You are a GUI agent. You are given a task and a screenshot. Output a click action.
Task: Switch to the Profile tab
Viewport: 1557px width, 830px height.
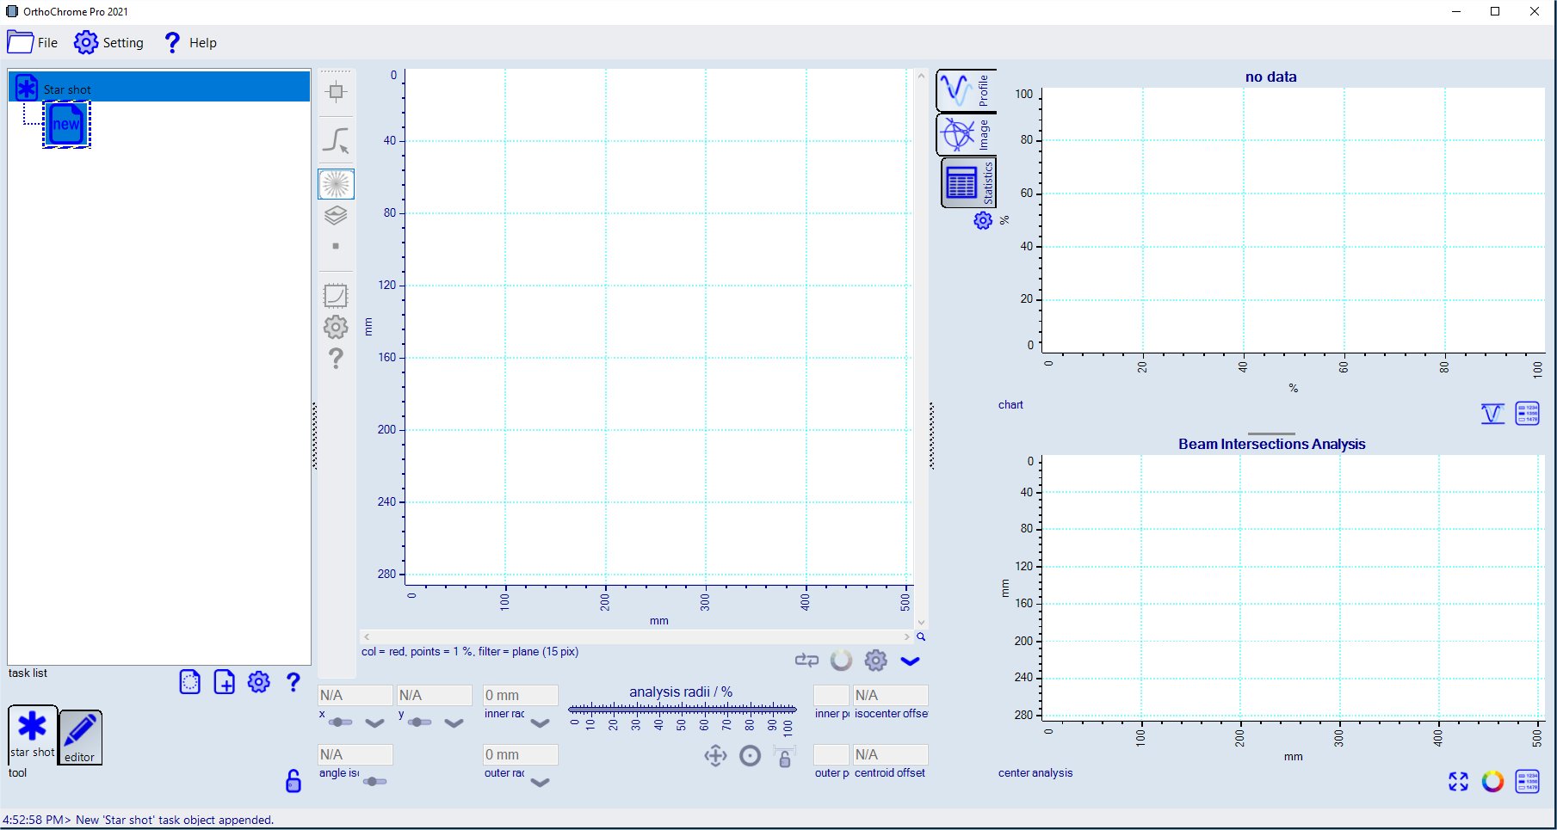click(x=966, y=90)
